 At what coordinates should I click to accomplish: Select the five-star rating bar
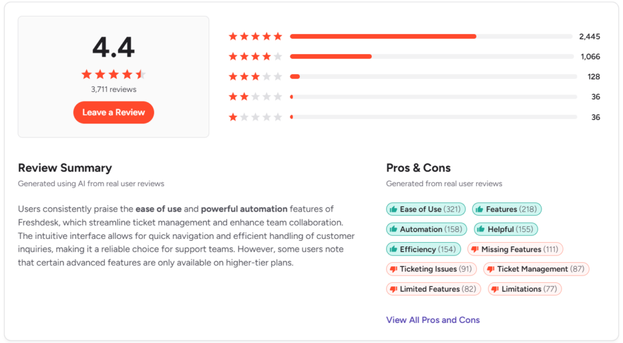(x=431, y=36)
